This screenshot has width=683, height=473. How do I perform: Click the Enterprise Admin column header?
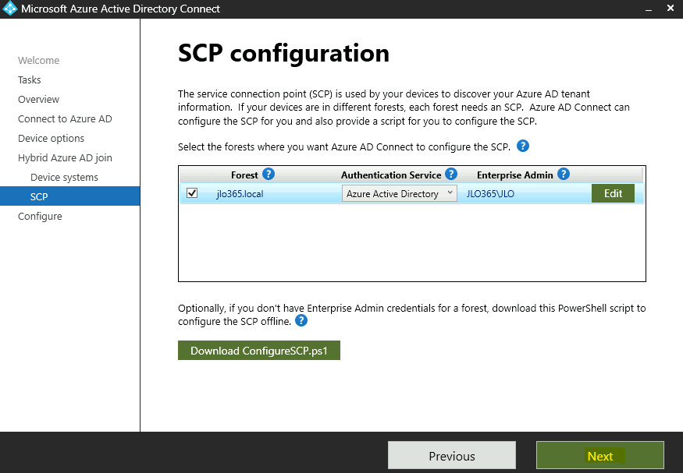[x=515, y=175]
